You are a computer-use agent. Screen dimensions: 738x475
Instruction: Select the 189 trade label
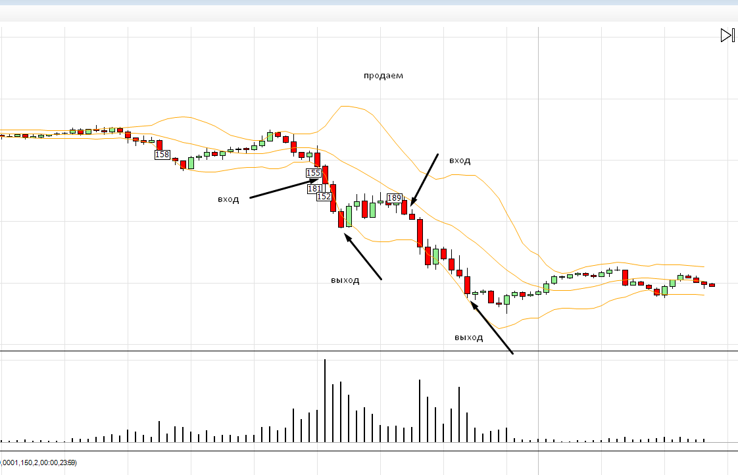point(395,198)
